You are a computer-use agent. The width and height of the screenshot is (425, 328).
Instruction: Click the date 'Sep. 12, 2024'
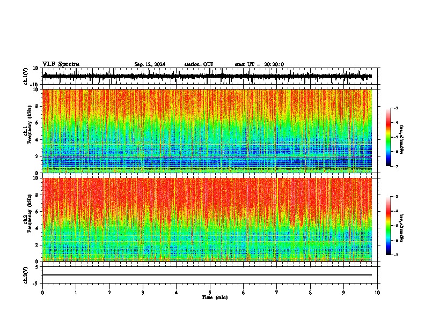coord(150,64)
